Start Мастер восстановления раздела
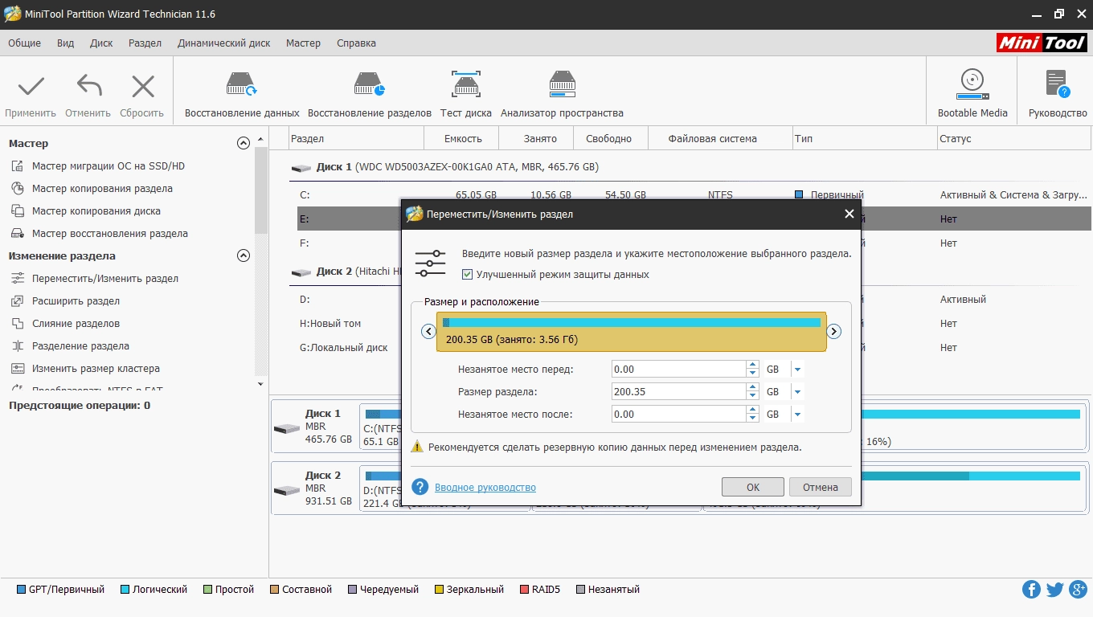The image size is (1093, 617). [x=110, y=234]
